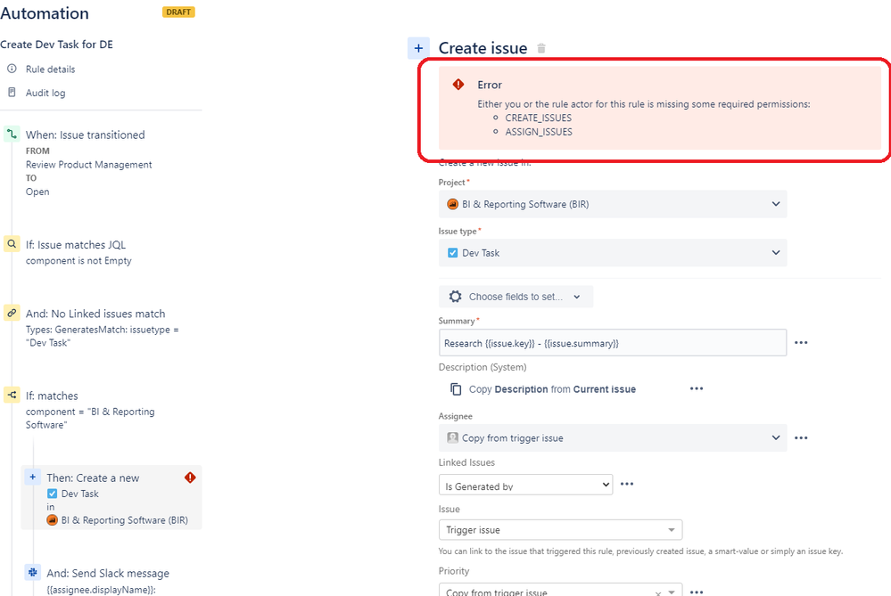Open more options for the Priority field
The height and width of the screenshot is (596, 891).
696,592
